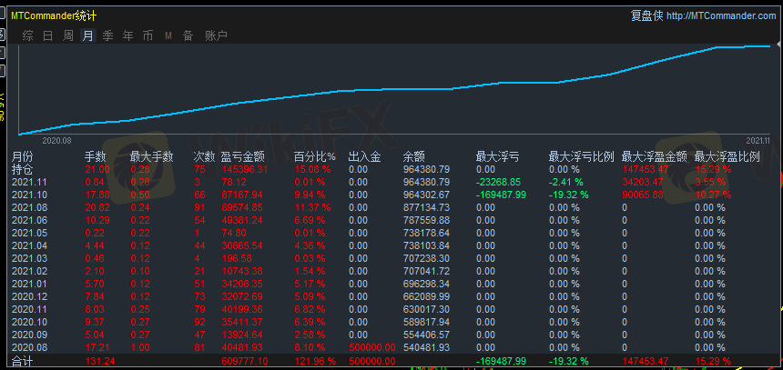783x370 pixels.
Task: Switch to the 综 summary tab
Action: [28, 35]
